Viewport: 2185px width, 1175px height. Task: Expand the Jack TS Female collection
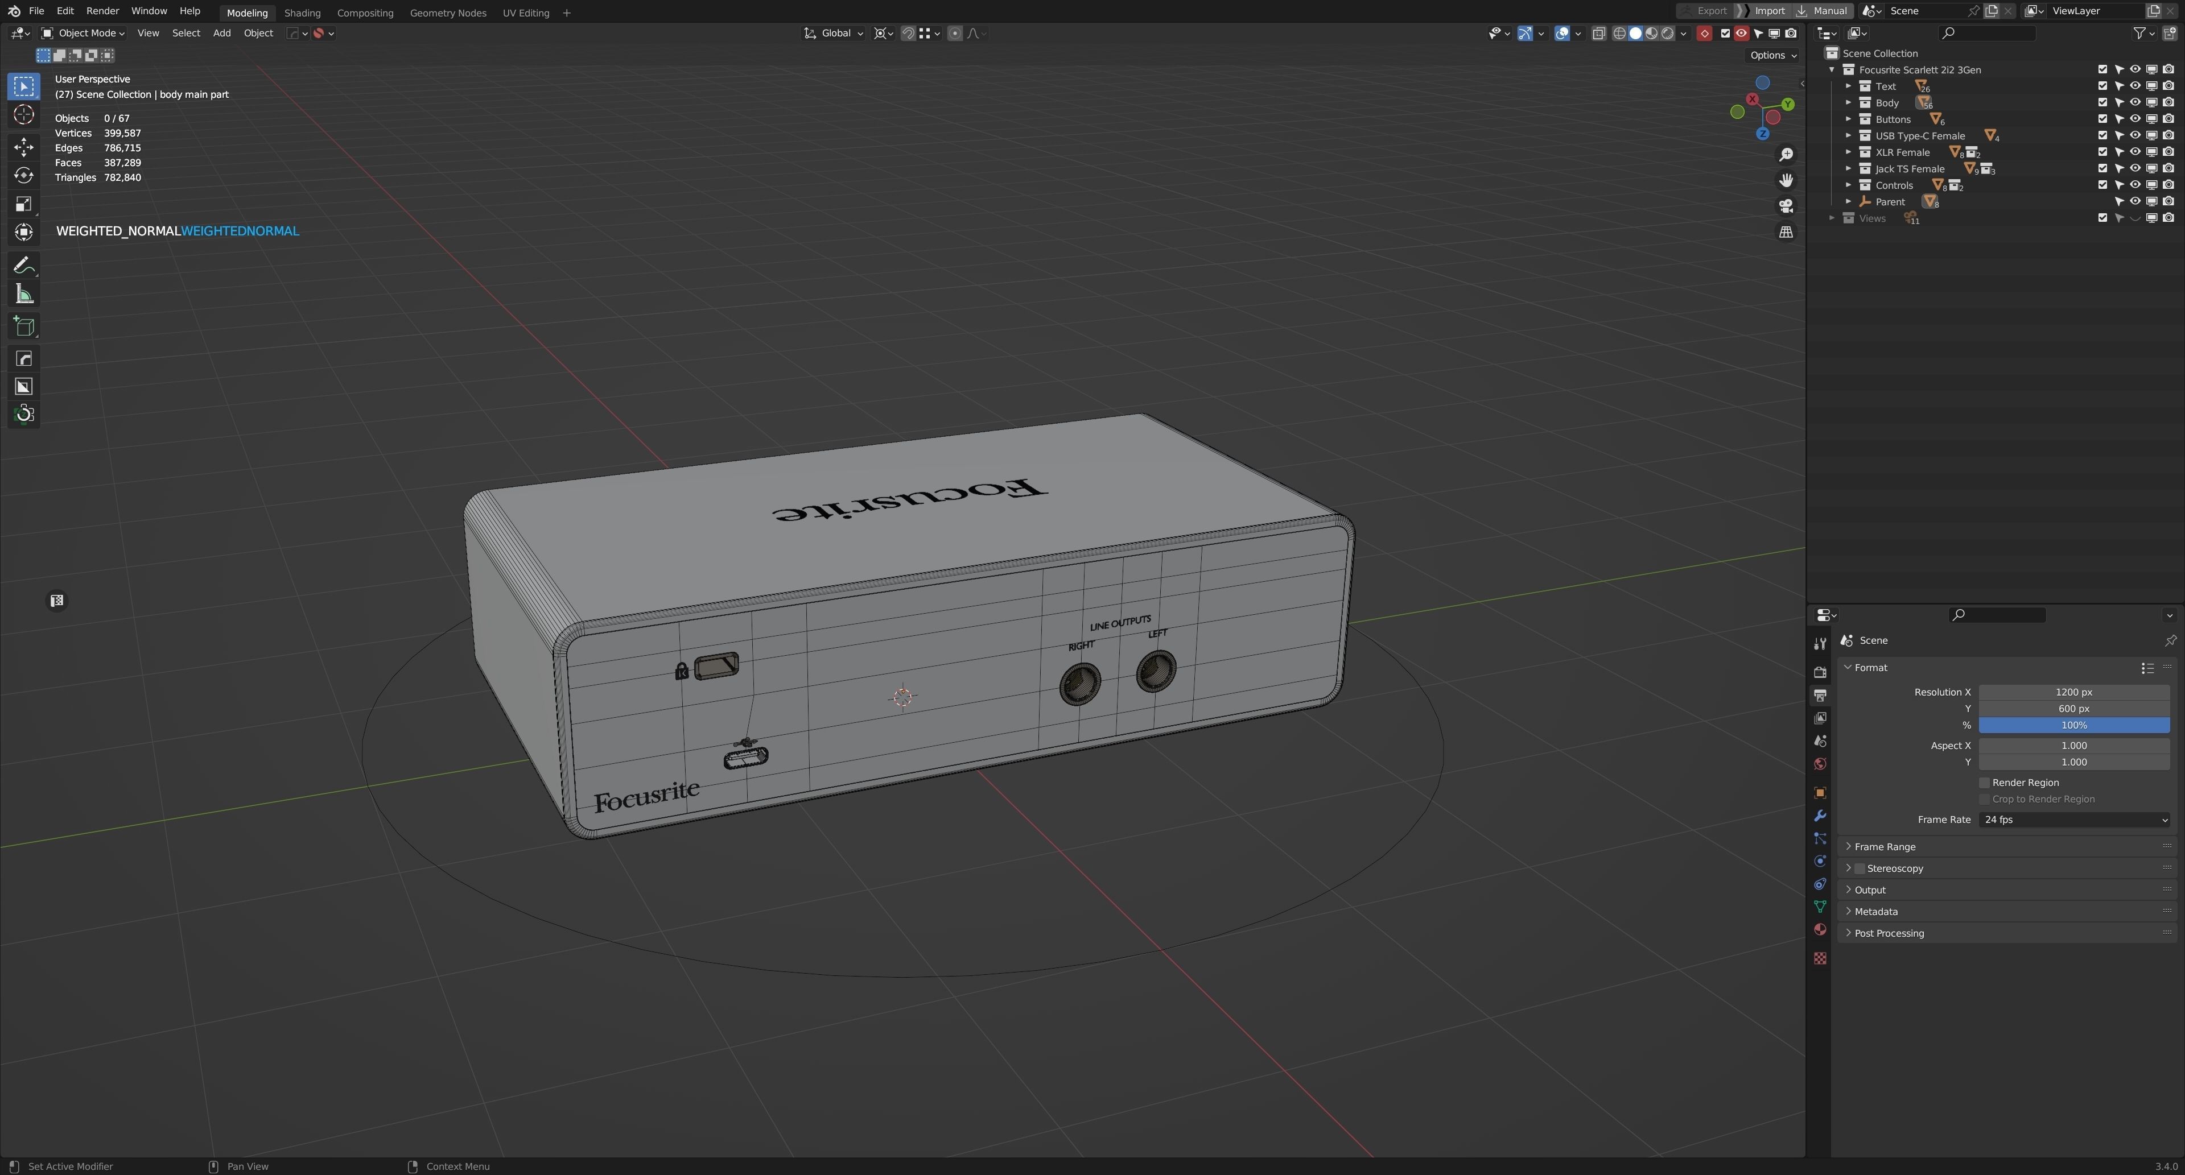1848,169
